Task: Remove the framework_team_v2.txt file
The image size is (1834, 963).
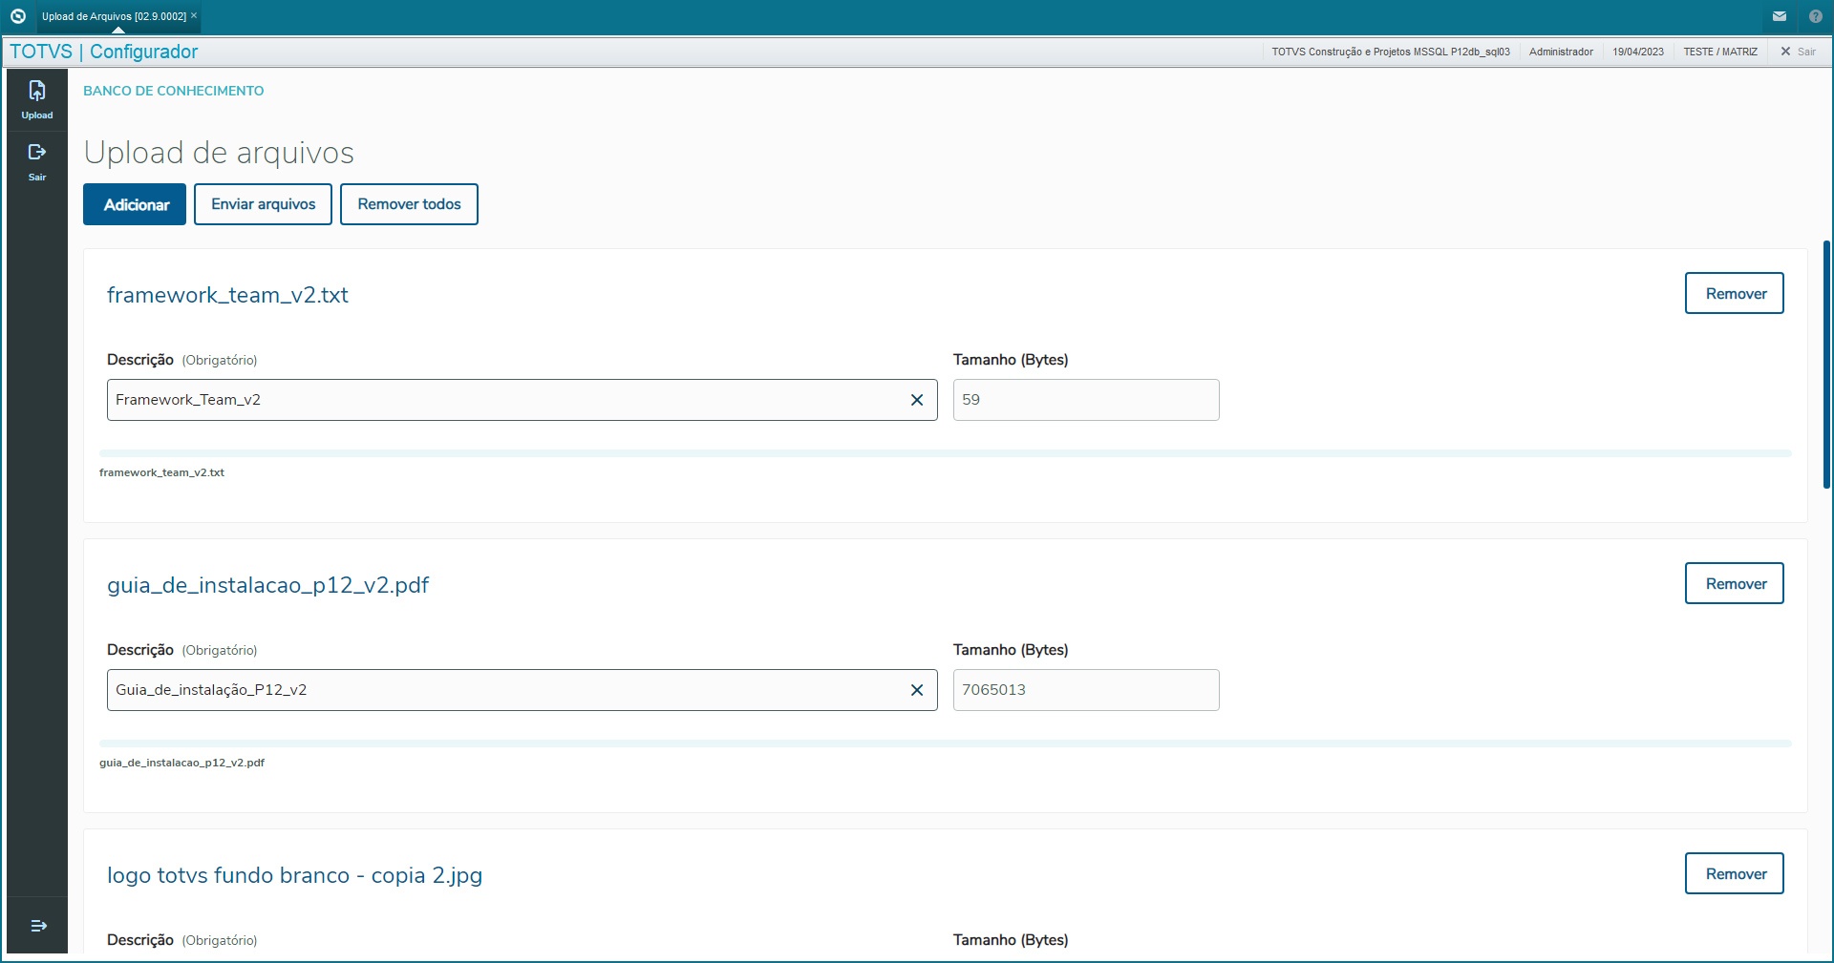Action: tap(1734, 293)
